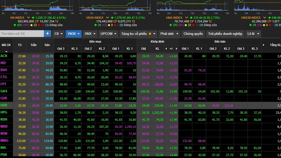Viewport: 281px width, 158px height.
Task: Click MWG change value +8.60
Action: [x=173, y=141]
